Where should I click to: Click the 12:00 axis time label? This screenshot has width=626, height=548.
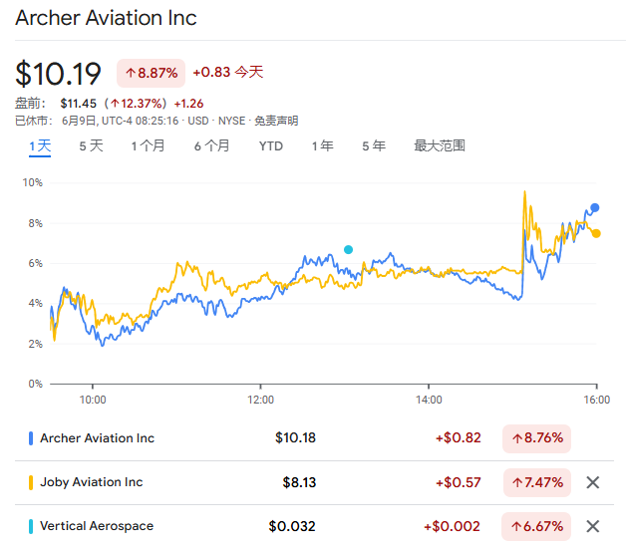coord(261,400)
